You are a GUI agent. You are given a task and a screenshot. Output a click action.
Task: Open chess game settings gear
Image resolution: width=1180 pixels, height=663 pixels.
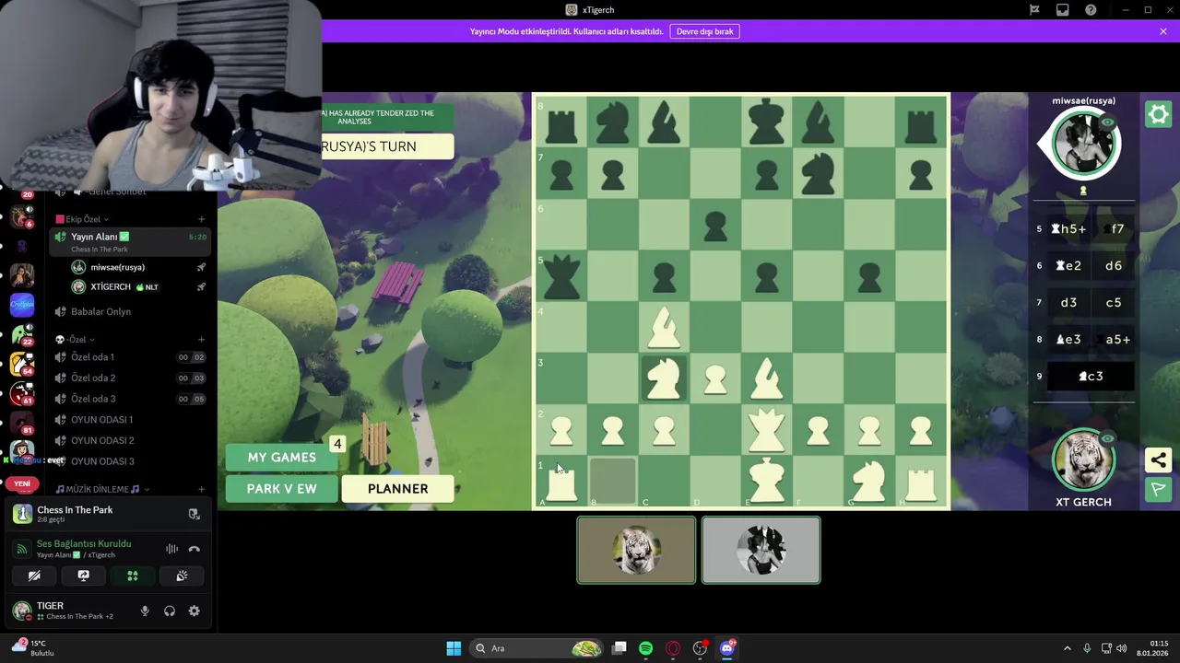(1158, 114)
